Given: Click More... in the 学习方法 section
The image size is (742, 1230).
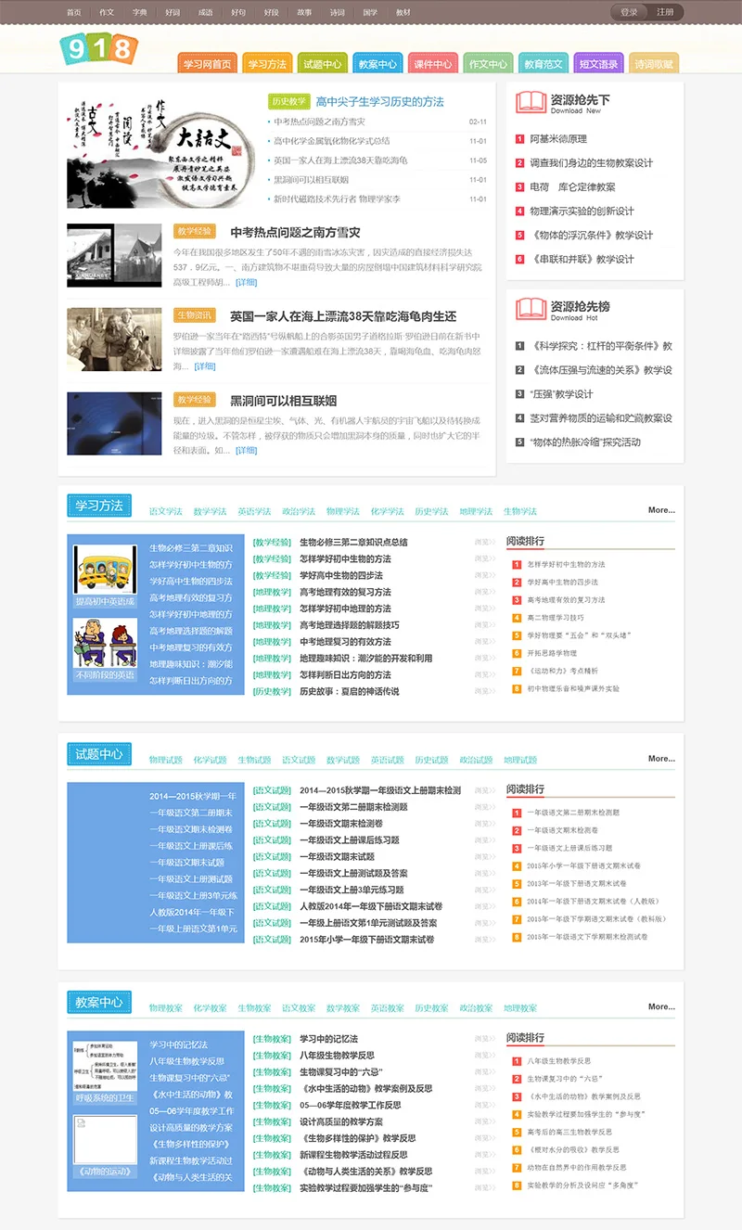Looking at the screenshot, I should [660, 509].
